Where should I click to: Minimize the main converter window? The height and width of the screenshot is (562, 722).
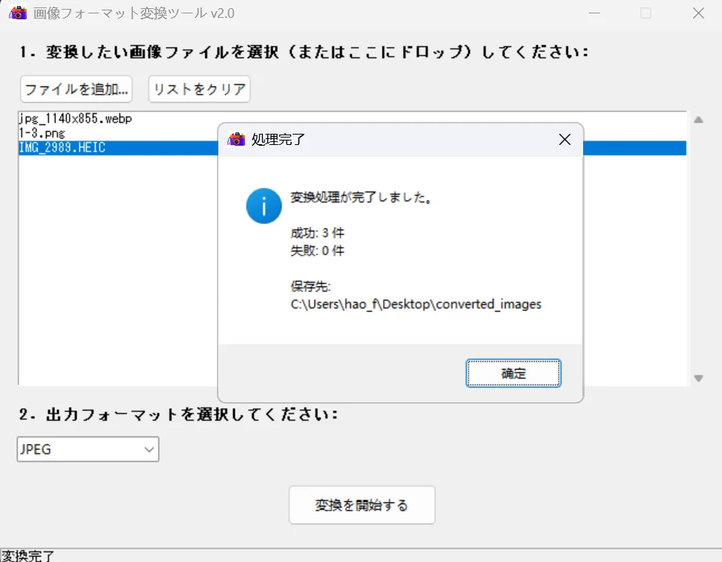click(x=594, y=13)
